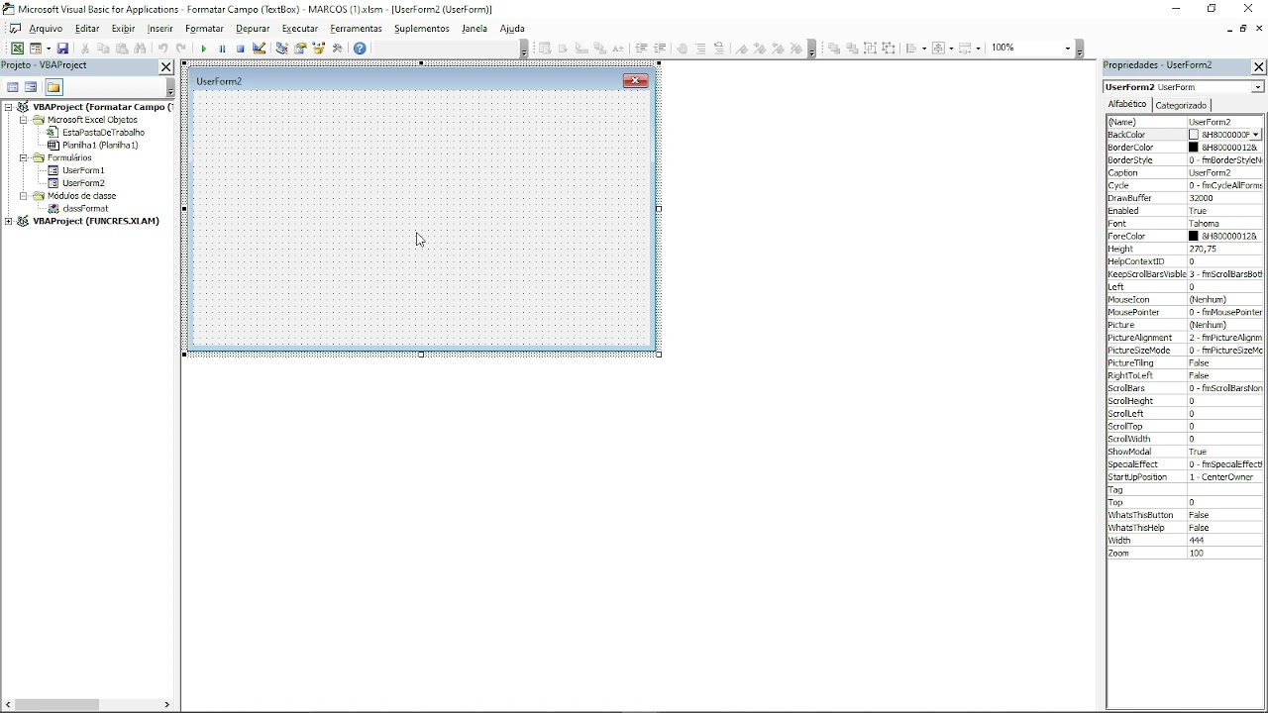The width and height of the screenshot is (1268, 713).
Task: Open the BackColor property dropdown arrow
Action: point(1256,135)
